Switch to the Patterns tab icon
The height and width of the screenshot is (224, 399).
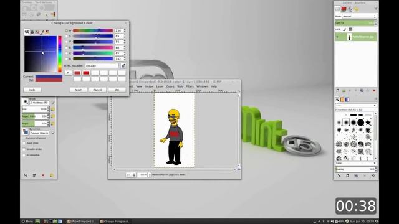342,100
